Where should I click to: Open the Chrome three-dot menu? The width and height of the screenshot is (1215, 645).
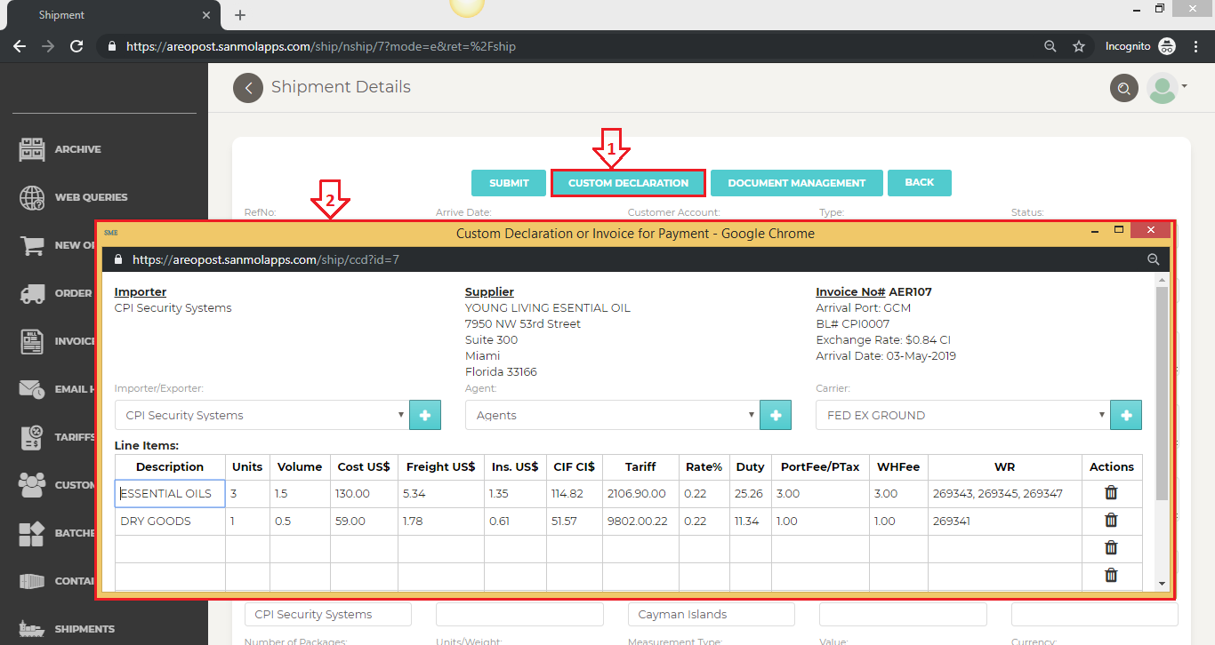1197,46
